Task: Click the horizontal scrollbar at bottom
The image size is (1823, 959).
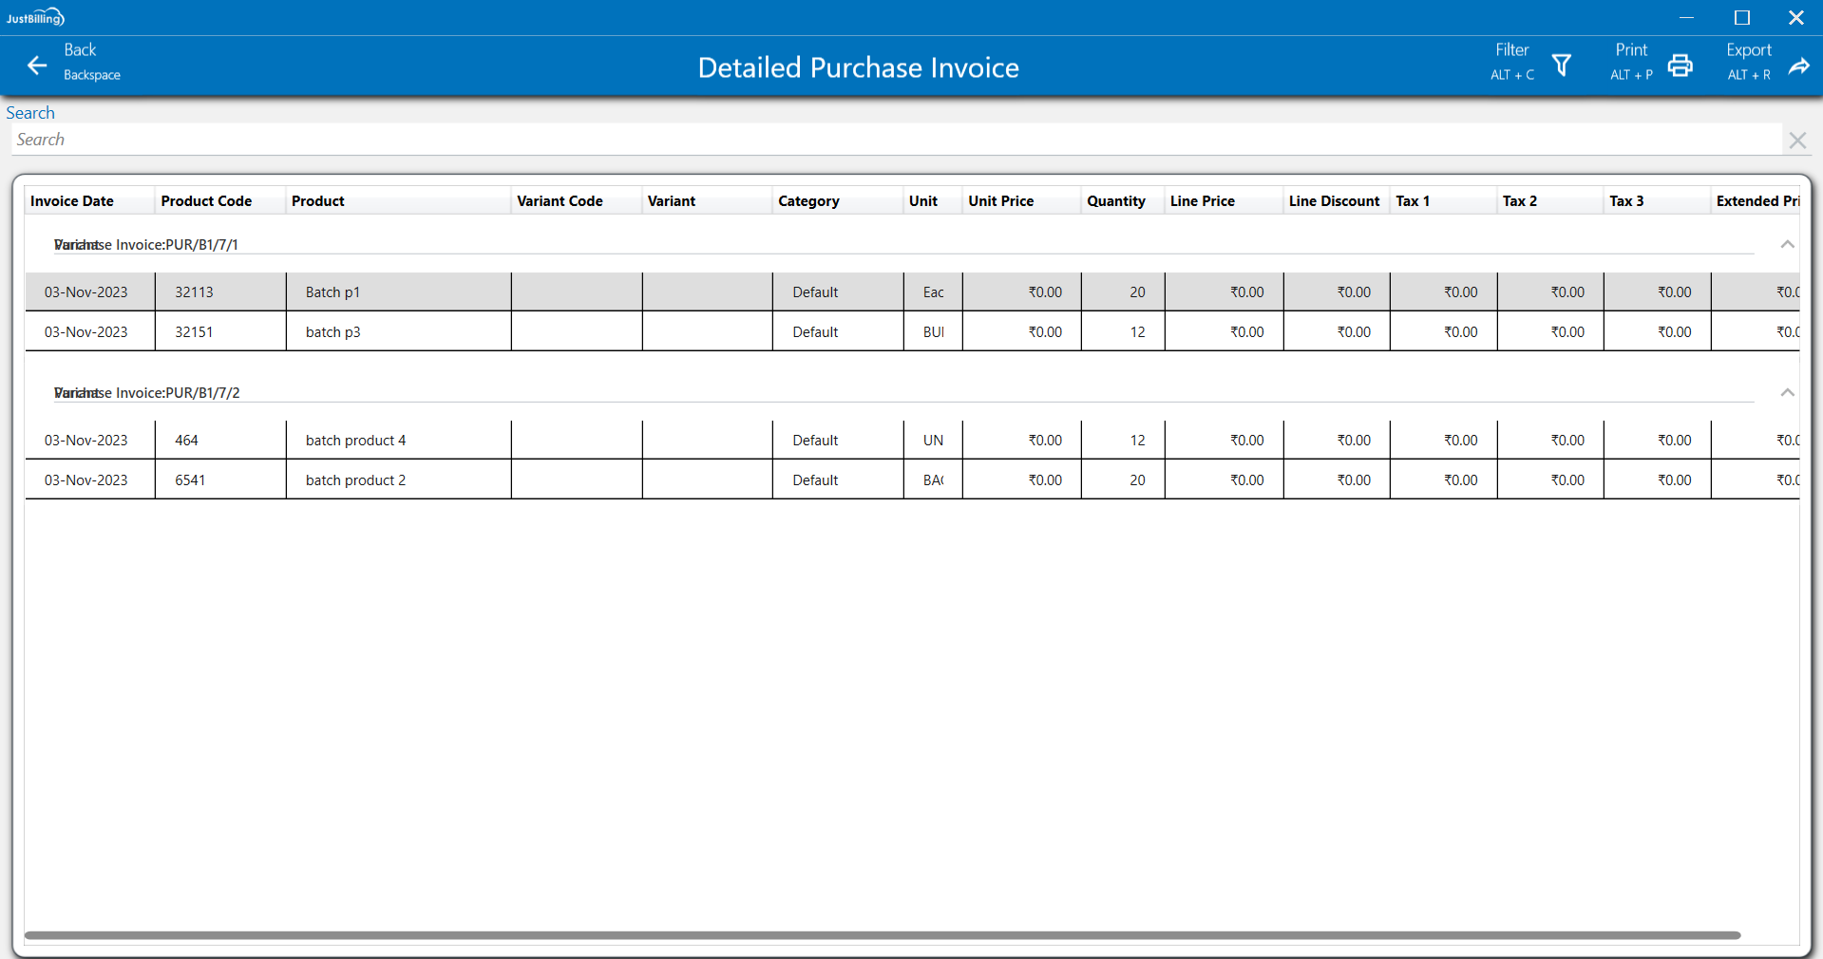Action: tap(882, 935)
